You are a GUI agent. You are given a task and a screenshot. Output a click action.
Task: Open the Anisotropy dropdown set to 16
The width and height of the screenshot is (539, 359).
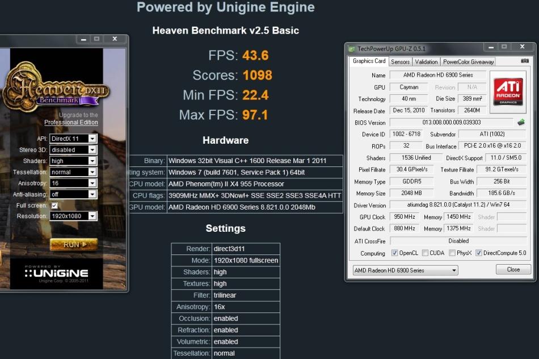click(x=73, y=183)
